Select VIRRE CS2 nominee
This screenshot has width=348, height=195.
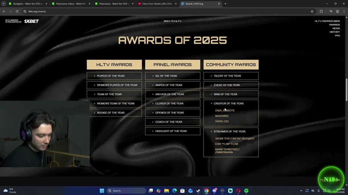222,121
